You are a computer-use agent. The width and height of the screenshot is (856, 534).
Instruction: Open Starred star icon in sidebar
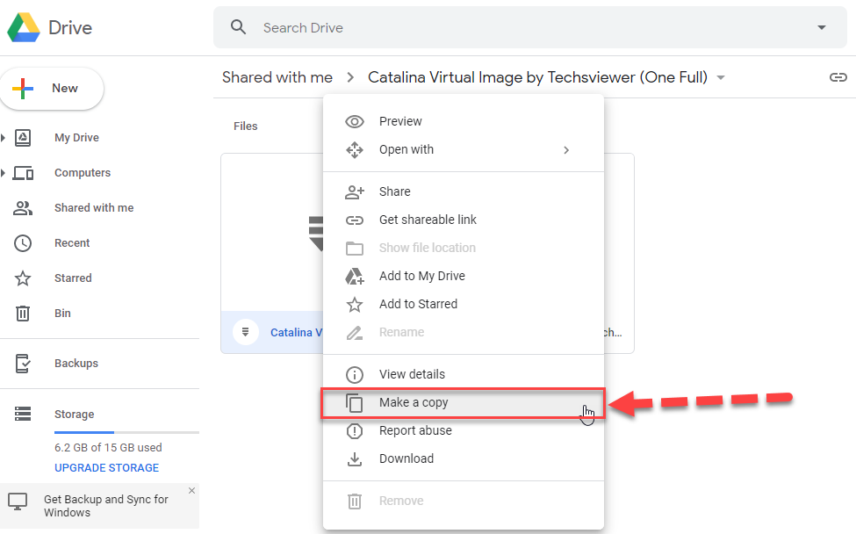pos(23,278)
